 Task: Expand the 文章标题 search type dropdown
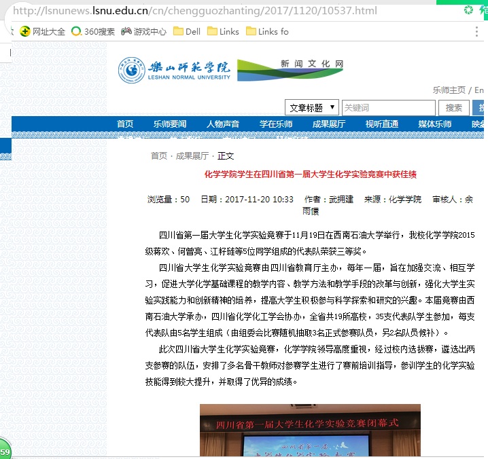coord(311,107)
